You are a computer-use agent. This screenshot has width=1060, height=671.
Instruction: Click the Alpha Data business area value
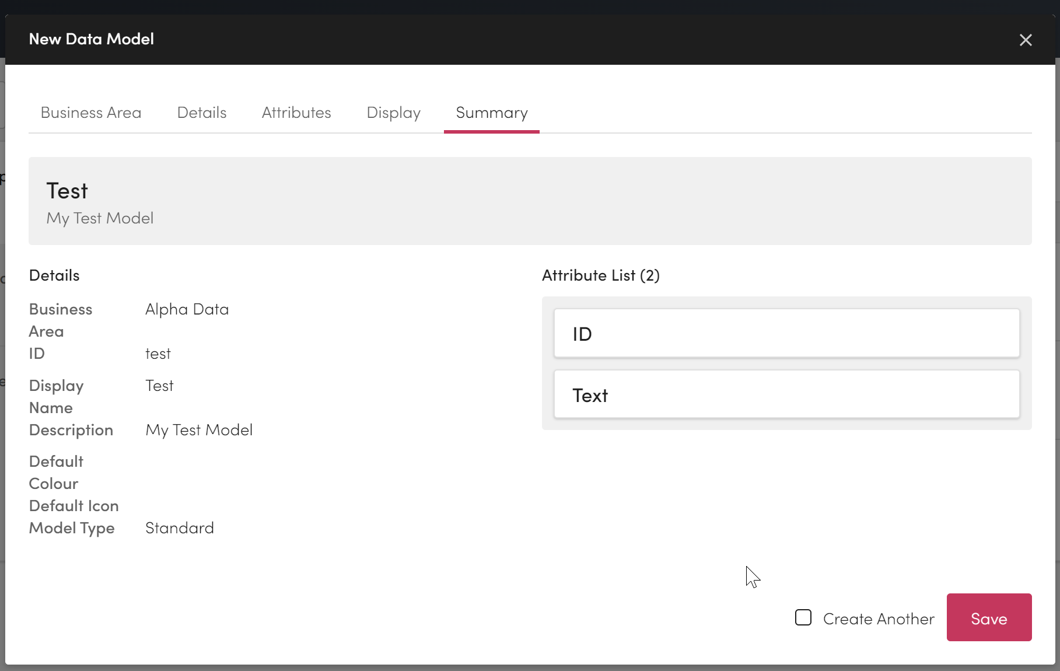(x=187, y=309)
